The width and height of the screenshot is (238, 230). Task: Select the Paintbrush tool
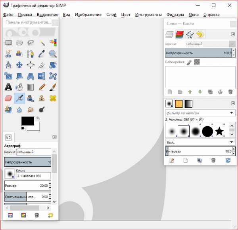point(53,87)
